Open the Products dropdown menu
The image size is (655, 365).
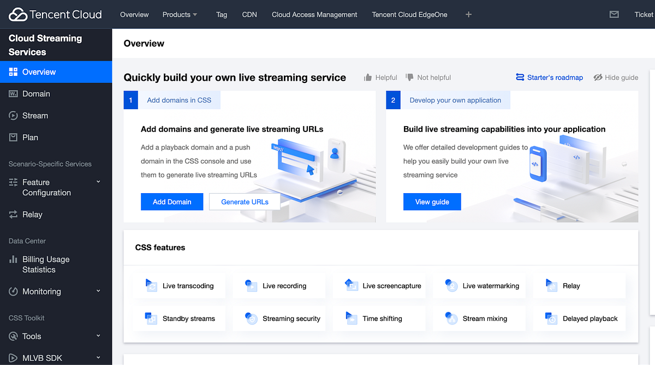180,14
